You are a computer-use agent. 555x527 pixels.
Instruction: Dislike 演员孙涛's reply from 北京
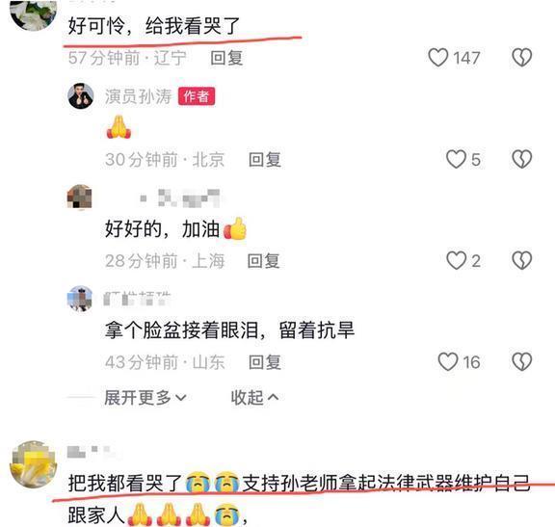[x=522, y=159]
